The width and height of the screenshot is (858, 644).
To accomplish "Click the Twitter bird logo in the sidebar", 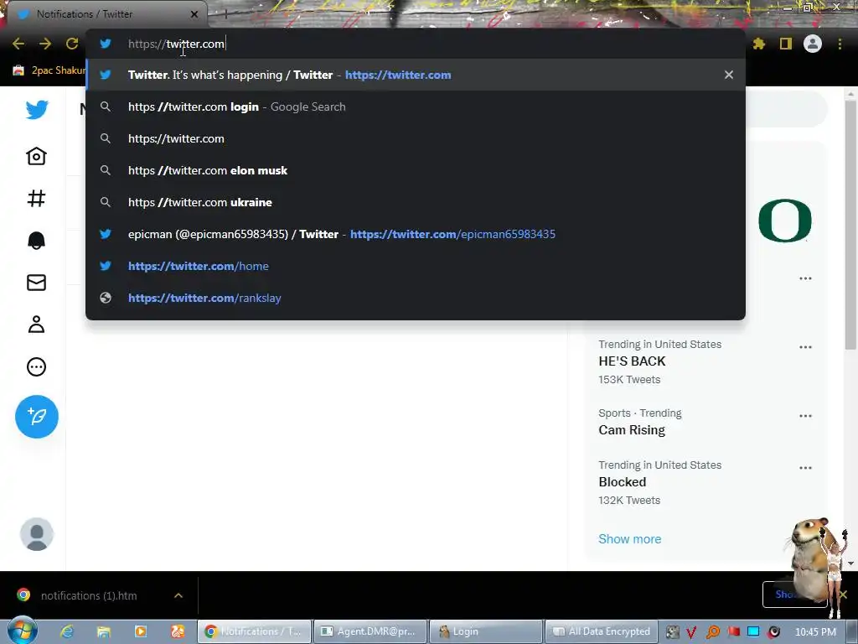I will click(37, 110).
